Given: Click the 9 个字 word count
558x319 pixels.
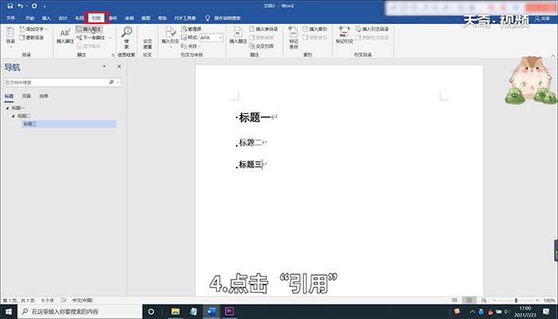Looking at the screenshot, I should click(x=47, y=300).
